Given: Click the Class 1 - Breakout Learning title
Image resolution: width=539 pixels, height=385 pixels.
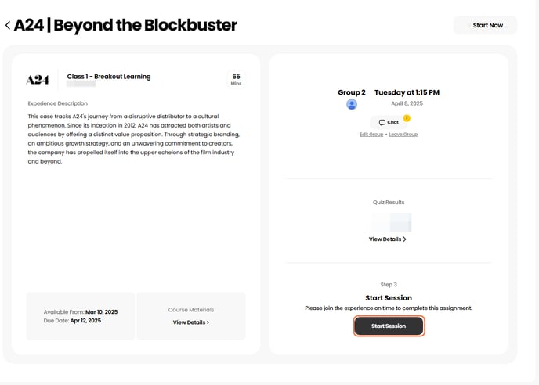Looking at the screenshot, I should click(109, 77).
